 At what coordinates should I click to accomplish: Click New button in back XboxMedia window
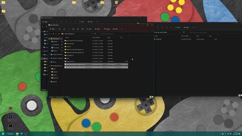pyautogui.click(x=45, y=22)
